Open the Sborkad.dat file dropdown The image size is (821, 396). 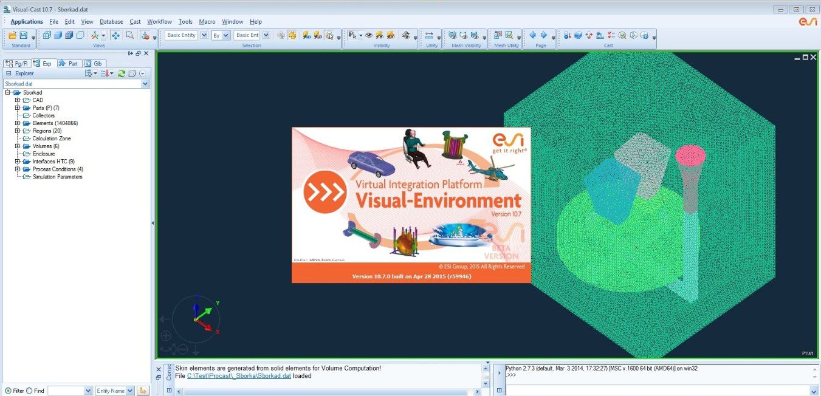145,84
